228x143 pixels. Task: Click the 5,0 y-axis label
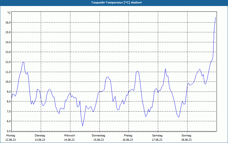9,131
